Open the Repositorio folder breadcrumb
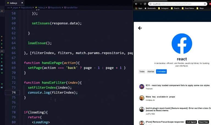The image size is (211, 125). coord(26,7)
